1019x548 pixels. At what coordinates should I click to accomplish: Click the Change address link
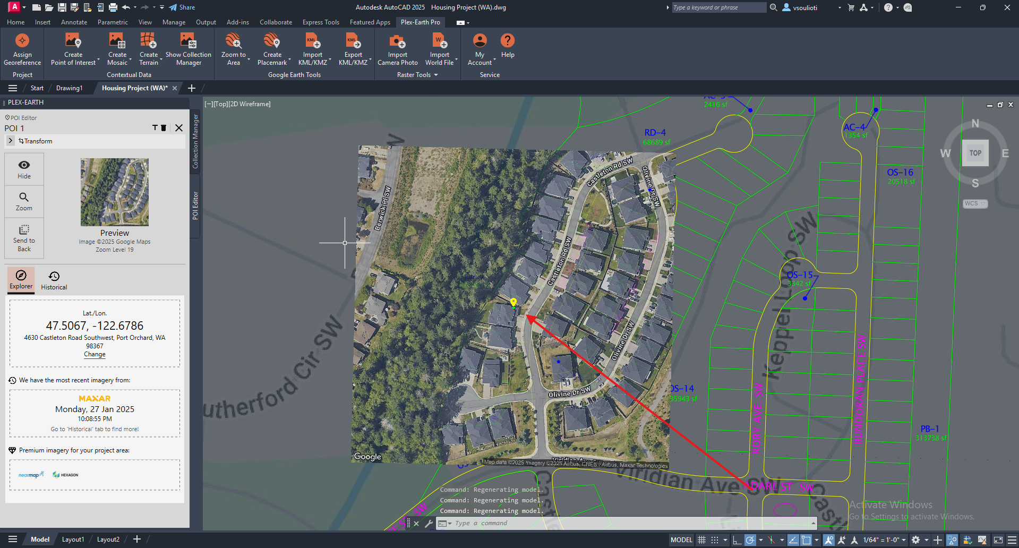[95, 354]
